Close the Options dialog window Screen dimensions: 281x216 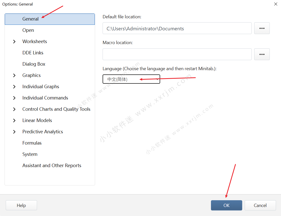coord(276,4)
